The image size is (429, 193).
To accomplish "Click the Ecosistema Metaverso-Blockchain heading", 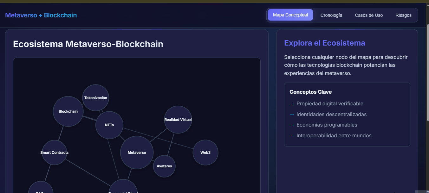I will click(88, 44).
